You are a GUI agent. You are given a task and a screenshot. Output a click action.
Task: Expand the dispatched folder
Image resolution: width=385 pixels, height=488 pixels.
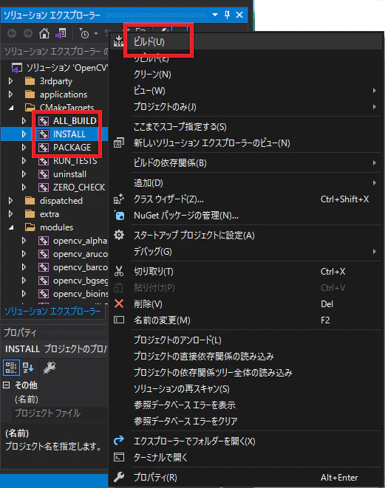[x=10, y=200]
